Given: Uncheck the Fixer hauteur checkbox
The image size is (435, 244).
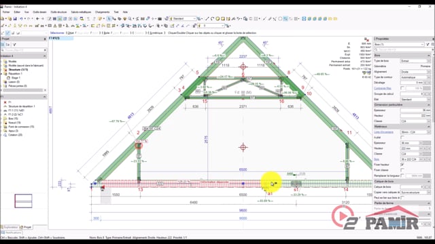Looking at the screenshot, I should [x=402, y=165].
